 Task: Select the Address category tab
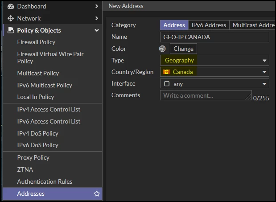point(174,25)
